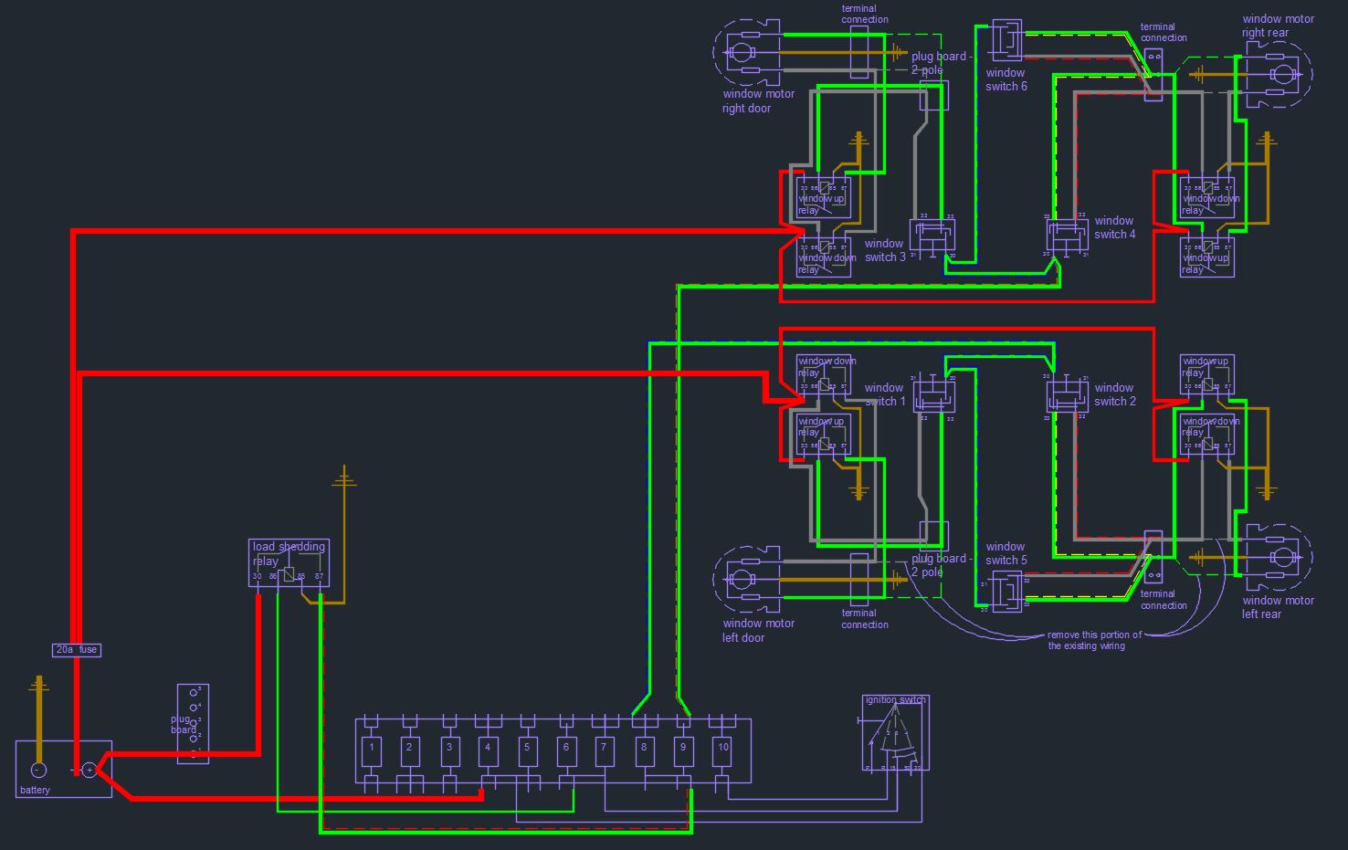Image resolution: width=1348 pixels, height=850 pixels.
Task: Click 'terminal connection' label beside window motor left rear
Action: tap(1164, 599)
